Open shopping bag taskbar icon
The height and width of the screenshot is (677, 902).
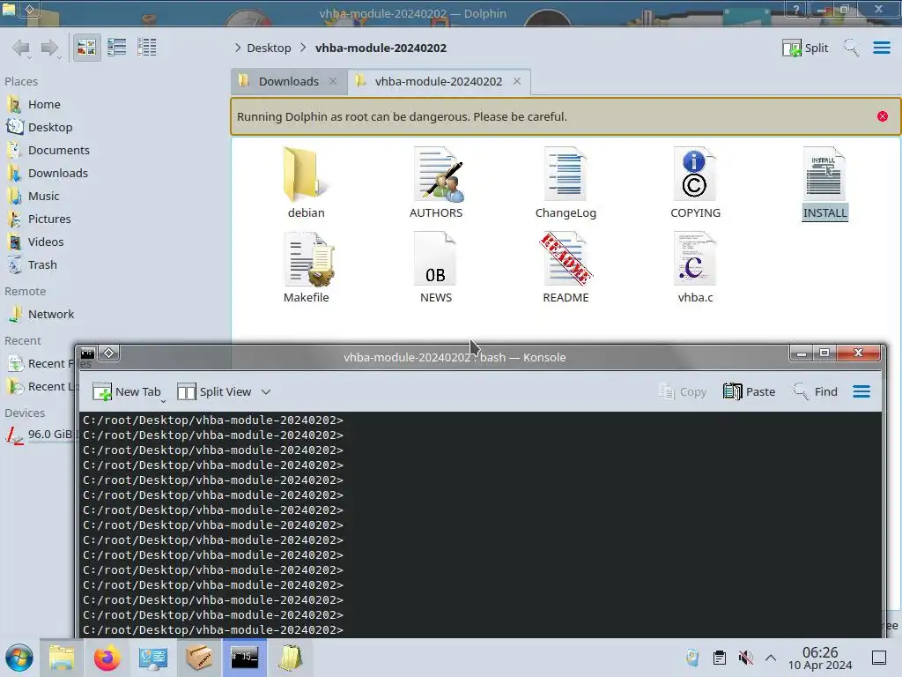coord(291,658)
